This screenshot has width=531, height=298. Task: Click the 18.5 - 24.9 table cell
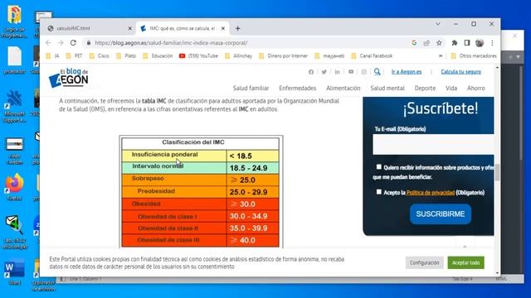(x=252, y=168)
